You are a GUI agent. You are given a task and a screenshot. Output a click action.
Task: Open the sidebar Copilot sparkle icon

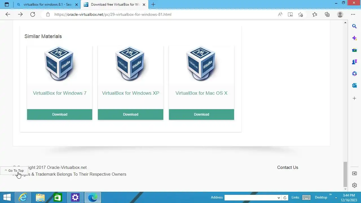click(x=355, y=38)
